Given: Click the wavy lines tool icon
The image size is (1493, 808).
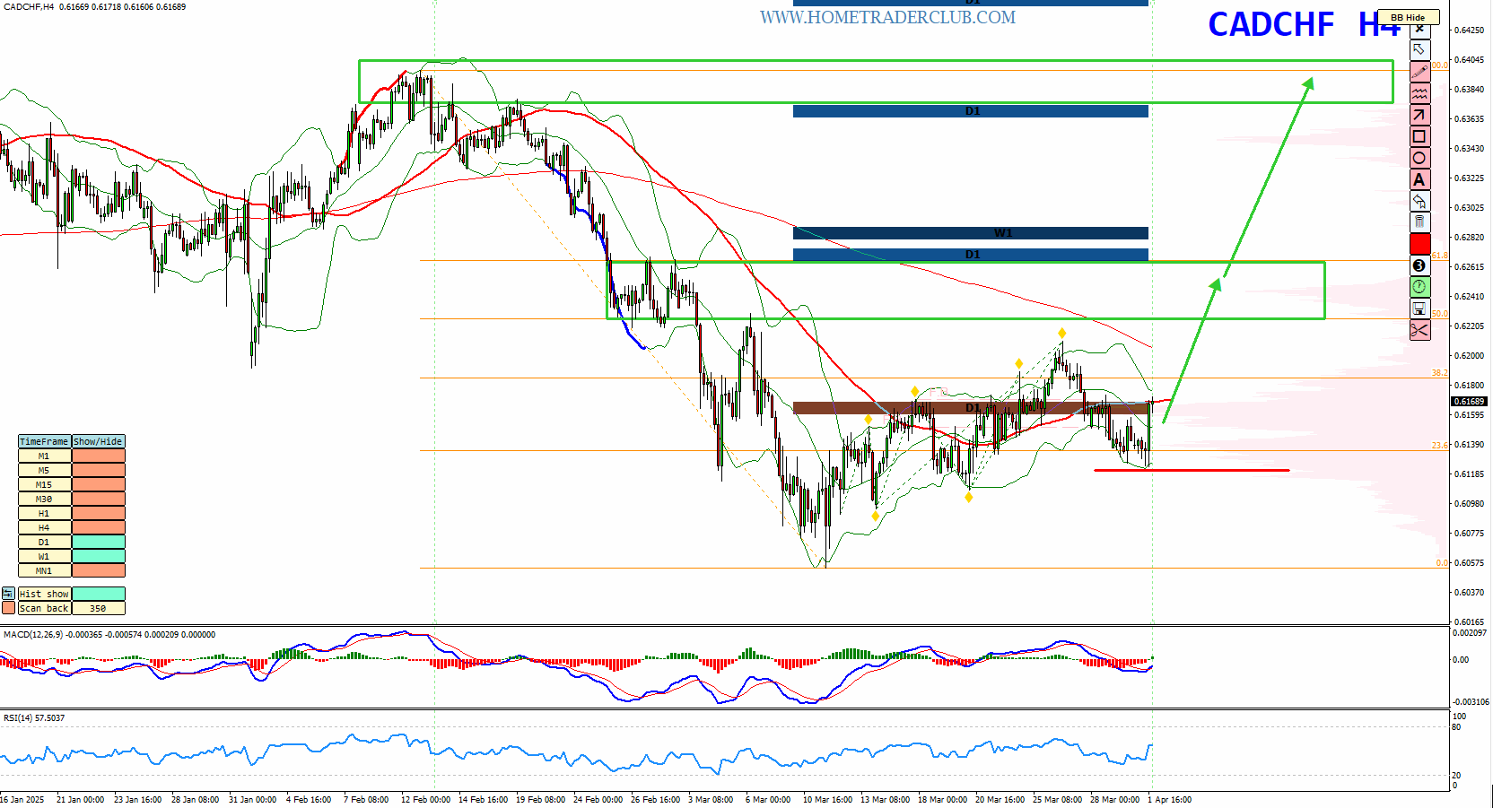Looking at the screenshot, I should tap(1419, 93).
